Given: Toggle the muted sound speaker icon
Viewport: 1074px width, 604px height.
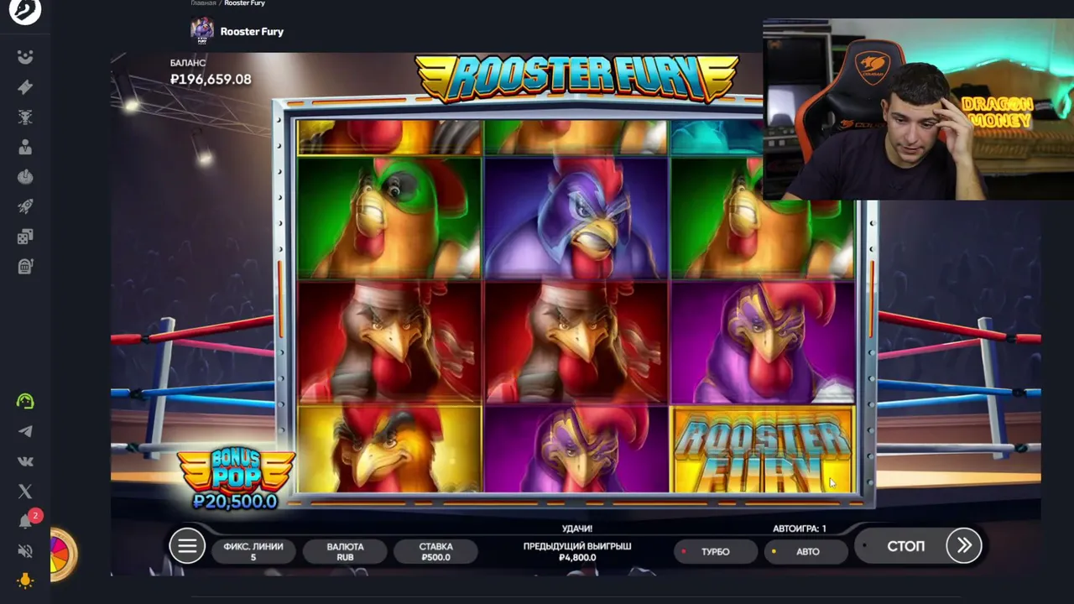Looking at the screenshot, I should click(25, 551).
